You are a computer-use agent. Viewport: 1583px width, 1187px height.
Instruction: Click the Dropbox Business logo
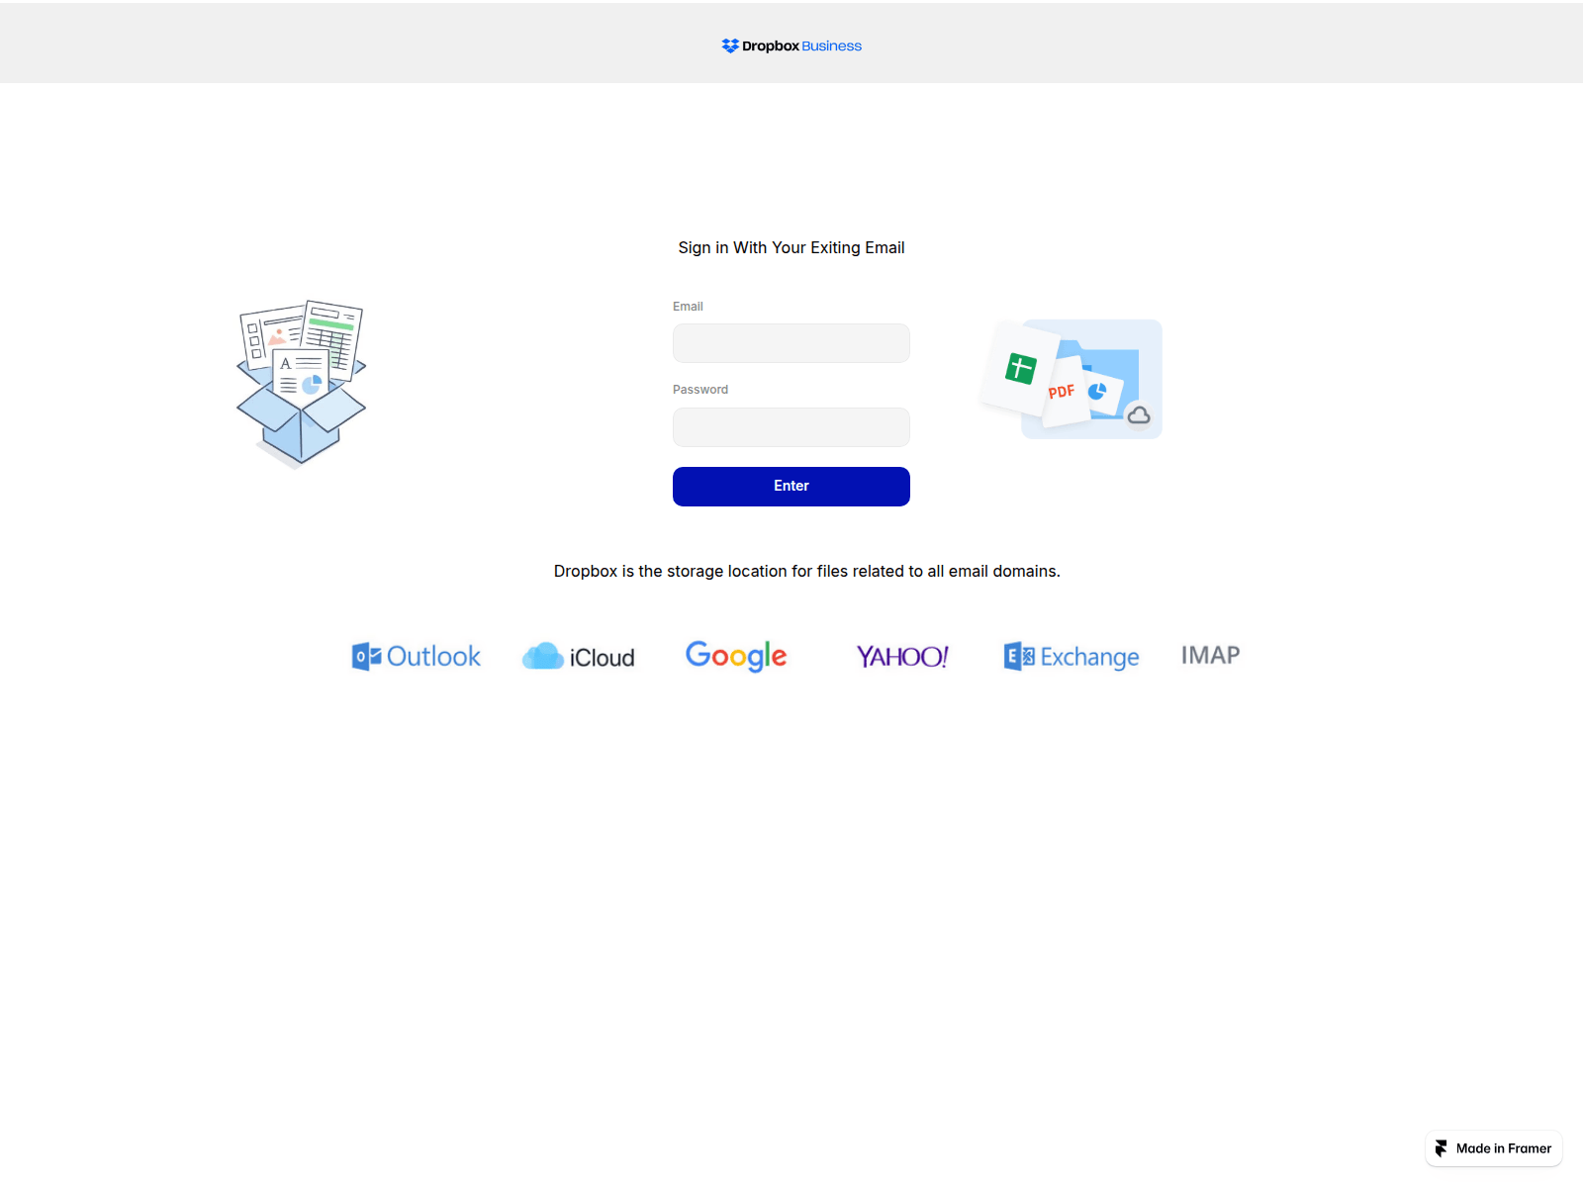[x=791, y=45]
